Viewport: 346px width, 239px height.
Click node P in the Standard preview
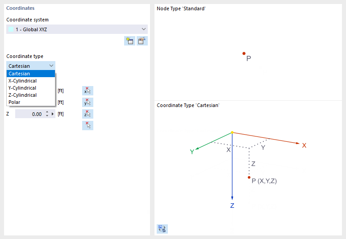tap(244, 54)
